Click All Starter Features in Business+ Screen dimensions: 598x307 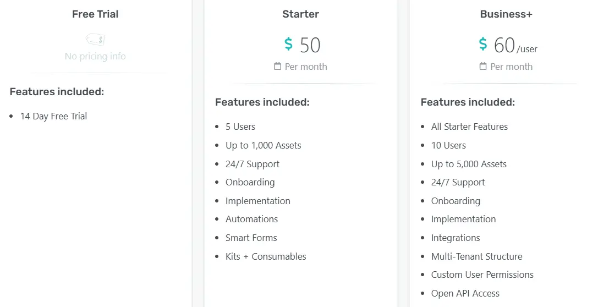point(469,127)
